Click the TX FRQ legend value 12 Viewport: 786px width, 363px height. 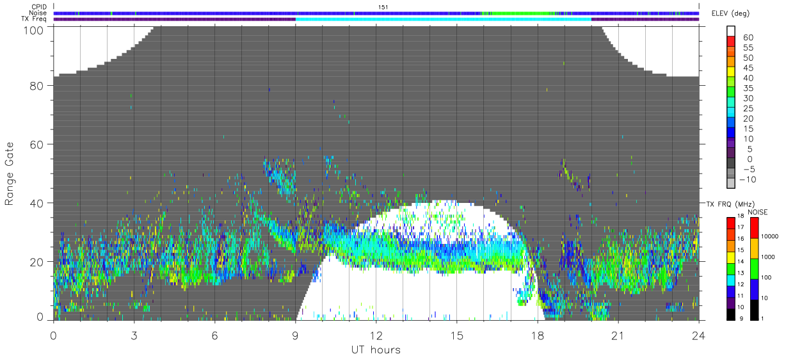(742, 286)
